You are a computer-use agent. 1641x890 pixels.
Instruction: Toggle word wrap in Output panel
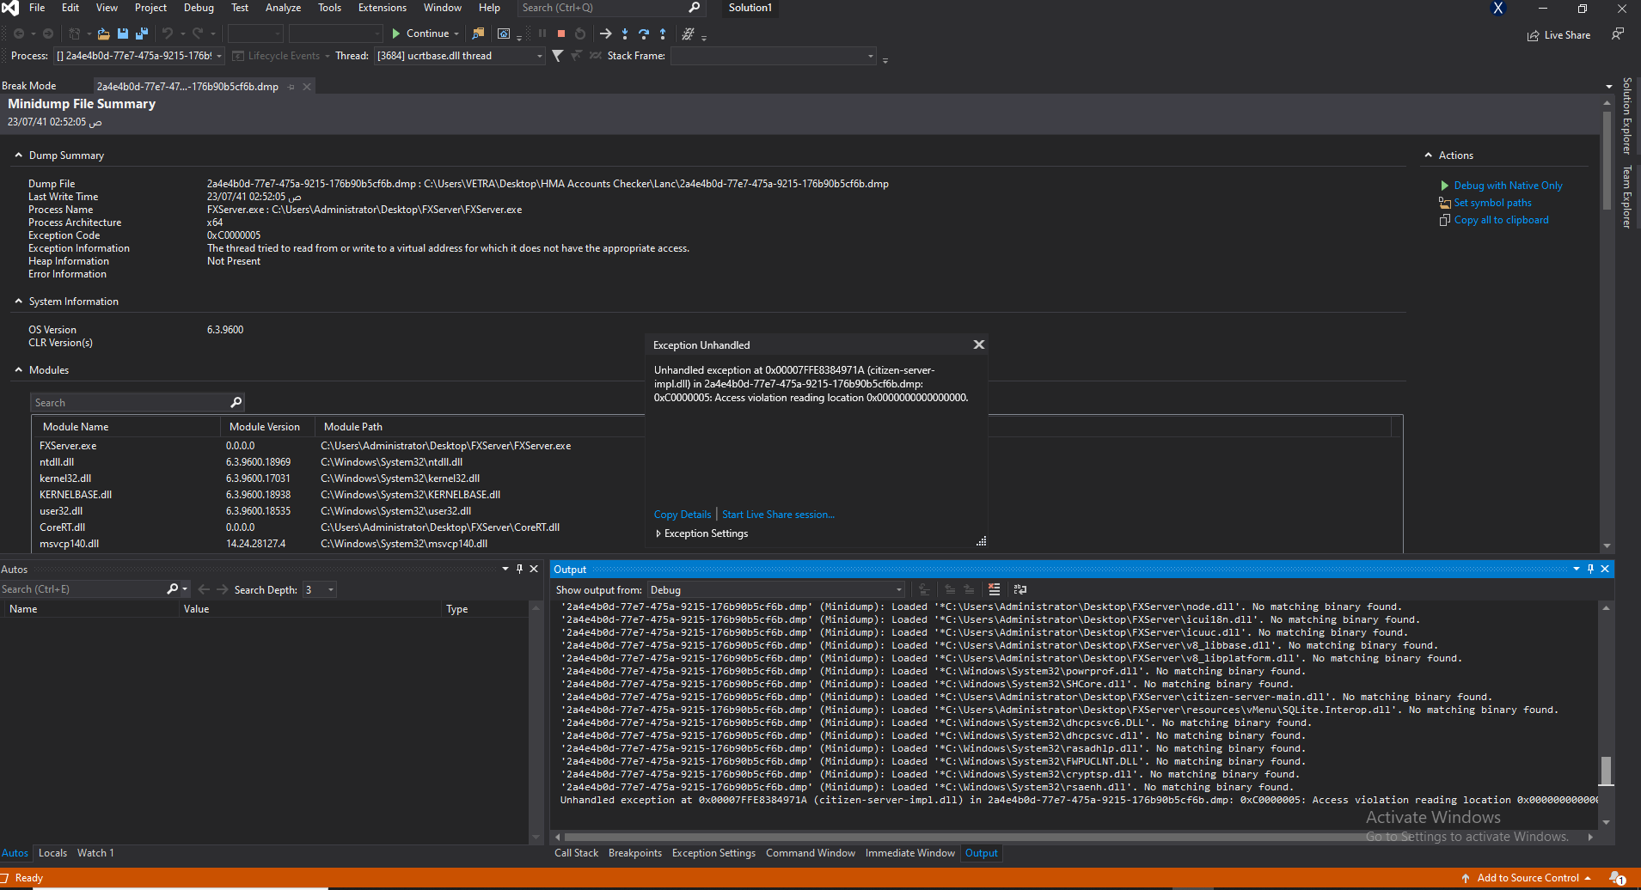[1020, 589]
